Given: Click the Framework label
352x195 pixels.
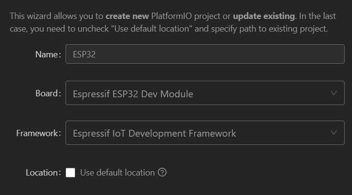Looking at the screenshot, I should click(39, 133).
